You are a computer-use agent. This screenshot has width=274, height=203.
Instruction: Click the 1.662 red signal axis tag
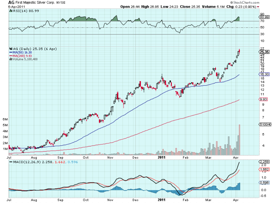(x=264, y=169)
